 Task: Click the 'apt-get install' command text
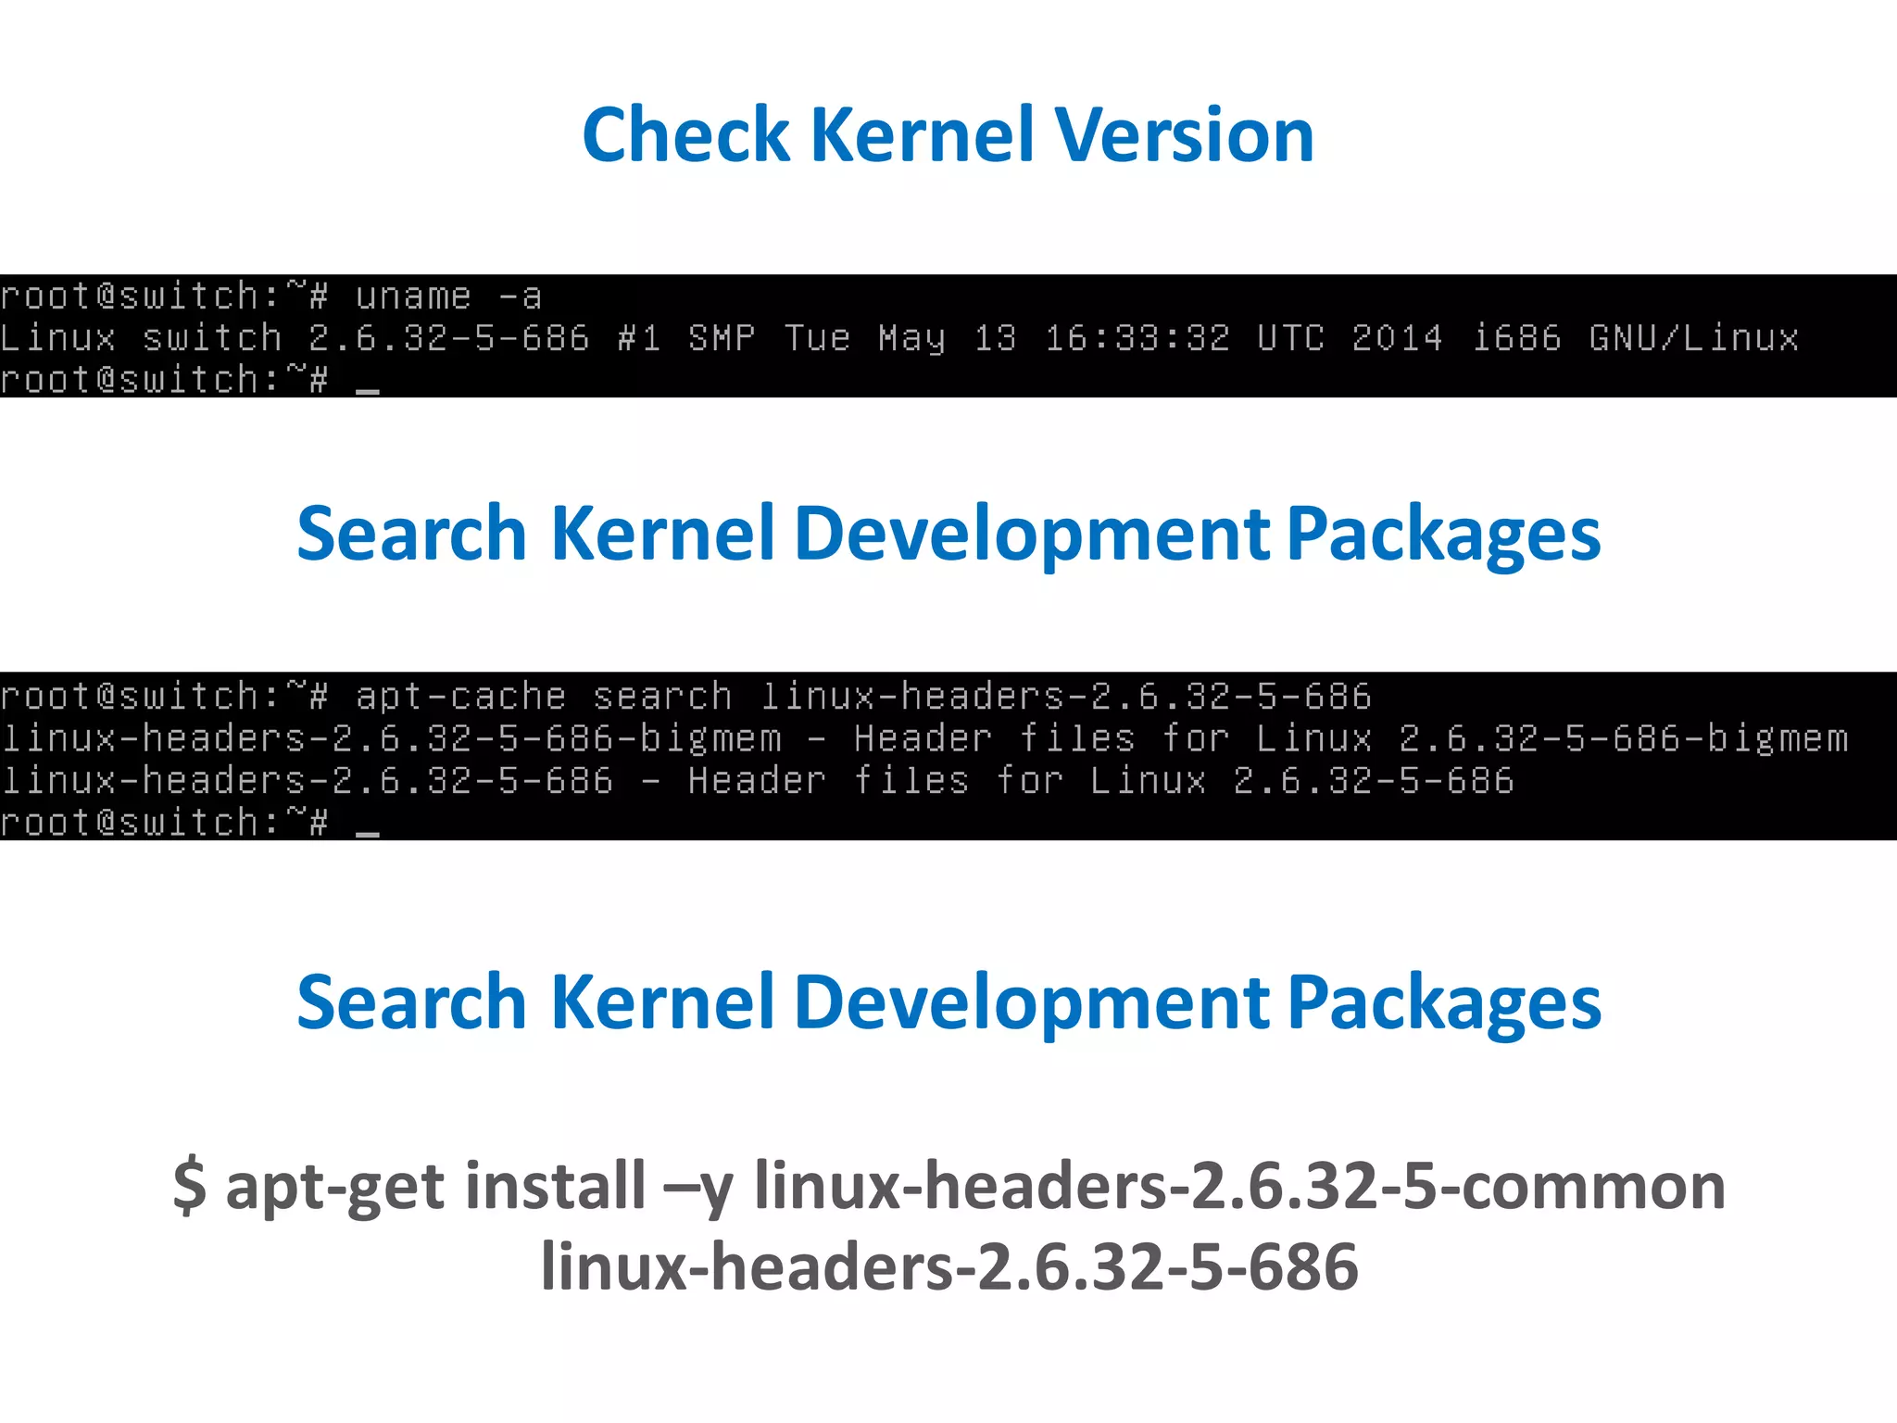pyautogui.click(x=435, y=1186)
